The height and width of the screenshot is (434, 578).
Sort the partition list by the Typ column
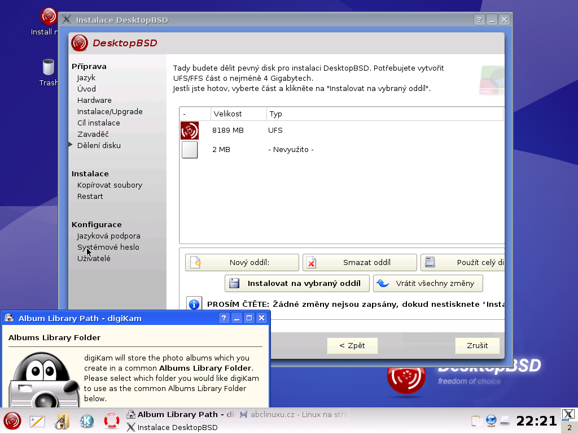pyautogui.click(x=385, y=114)
